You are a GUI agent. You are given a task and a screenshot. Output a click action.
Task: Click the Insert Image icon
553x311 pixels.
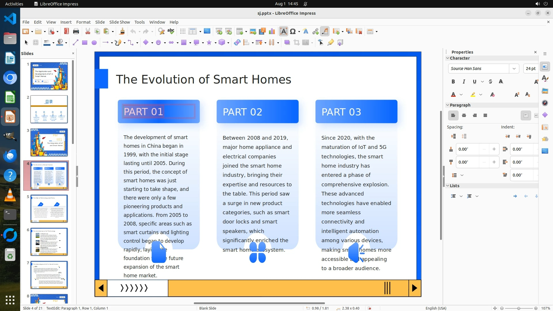253,31
